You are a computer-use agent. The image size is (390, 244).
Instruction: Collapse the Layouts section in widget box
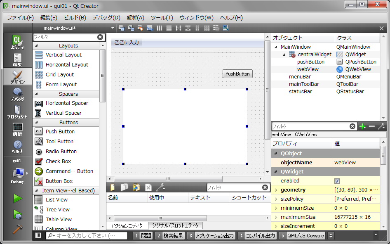pyautogui.click(x=36, y=45)
